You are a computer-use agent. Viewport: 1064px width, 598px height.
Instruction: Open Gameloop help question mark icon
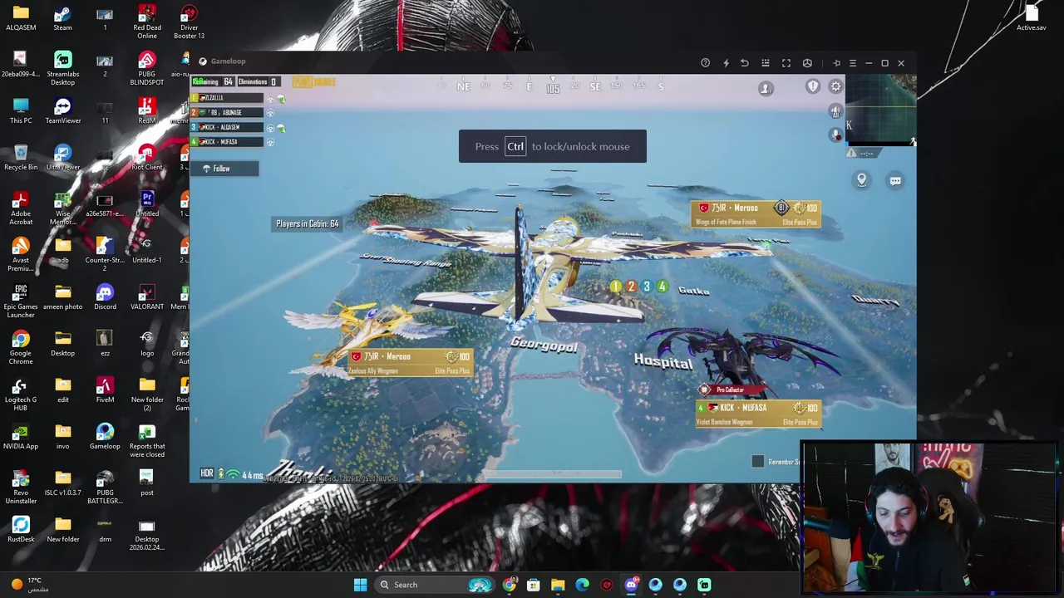coord(705,63)
